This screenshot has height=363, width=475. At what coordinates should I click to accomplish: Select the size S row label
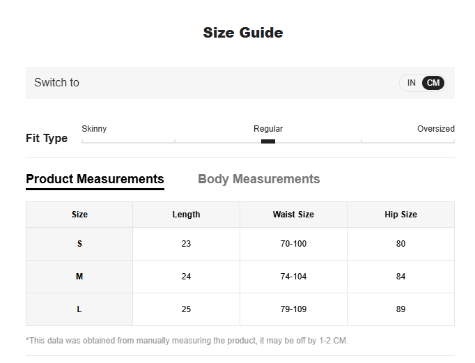79,244
